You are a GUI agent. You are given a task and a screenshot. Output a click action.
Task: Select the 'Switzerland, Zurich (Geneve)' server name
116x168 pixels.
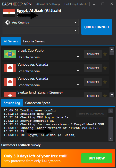pos(40,92)
